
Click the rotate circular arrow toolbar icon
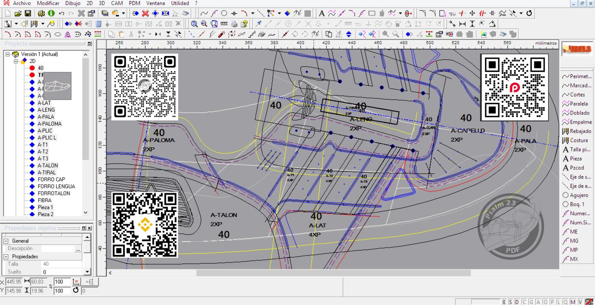[x=529, y=13]
